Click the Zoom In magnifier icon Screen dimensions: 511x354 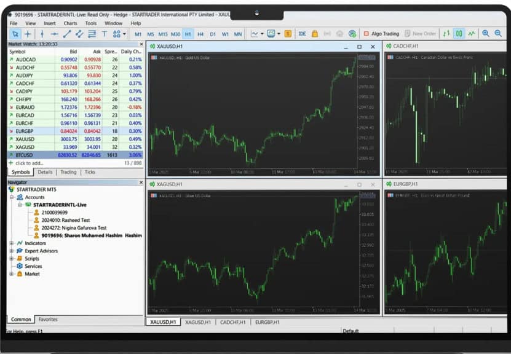click(x=487, y=35)
